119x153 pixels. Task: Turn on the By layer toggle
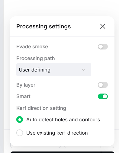(103, 85)
